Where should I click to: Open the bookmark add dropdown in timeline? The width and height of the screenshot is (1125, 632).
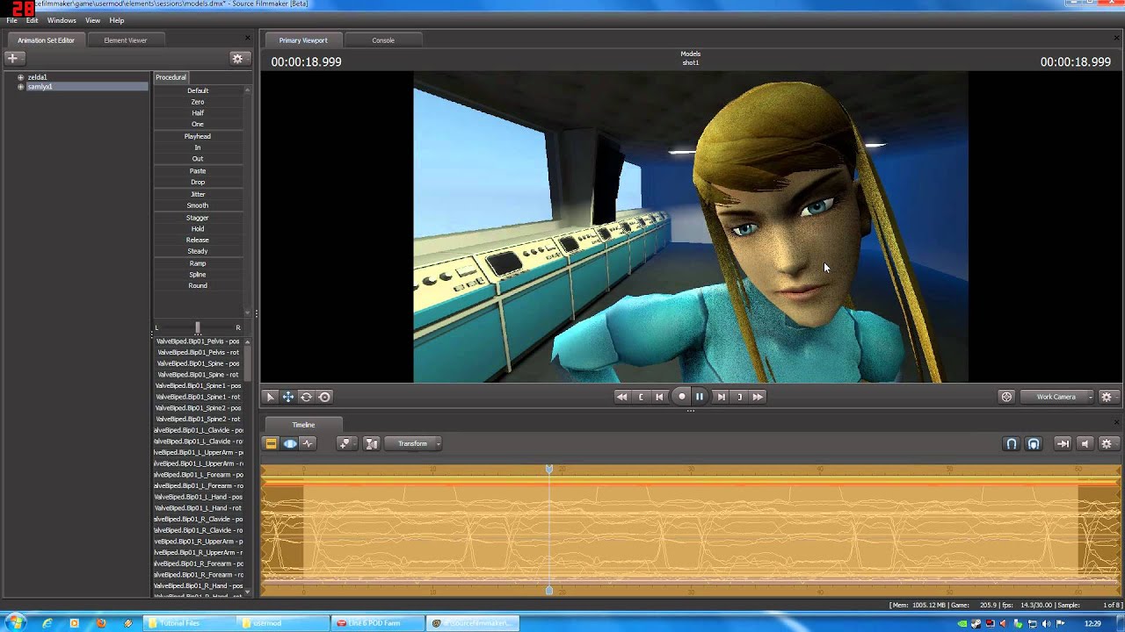click(346, 443)
